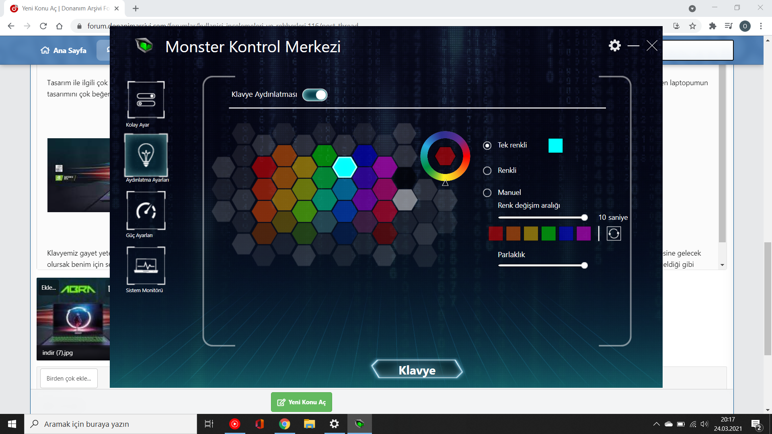Screen dimensions: 772x434
Task: Open Chrome extensions puzzle icon
Action: 712,26
